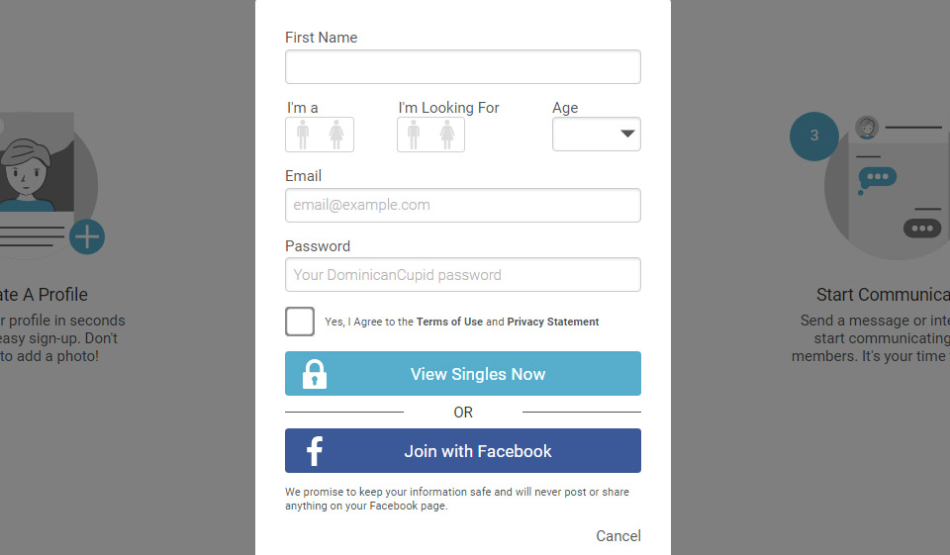The image size is (950, 555).
Task: Focus the First Name field
Action: click(463, 67)
